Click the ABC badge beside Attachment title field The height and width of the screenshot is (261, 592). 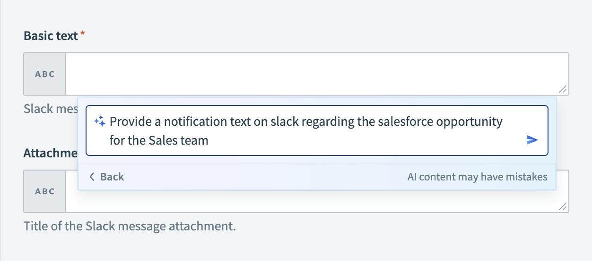[45, 191]
